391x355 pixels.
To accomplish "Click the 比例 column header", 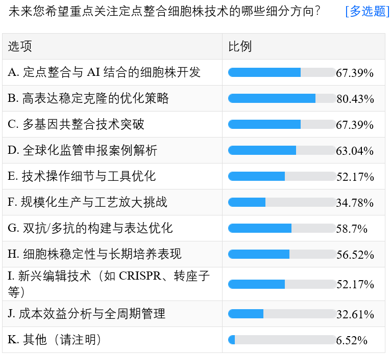I will point(240,46).
